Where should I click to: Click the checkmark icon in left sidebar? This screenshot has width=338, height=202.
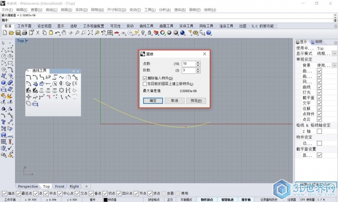(x=10, y=148)
